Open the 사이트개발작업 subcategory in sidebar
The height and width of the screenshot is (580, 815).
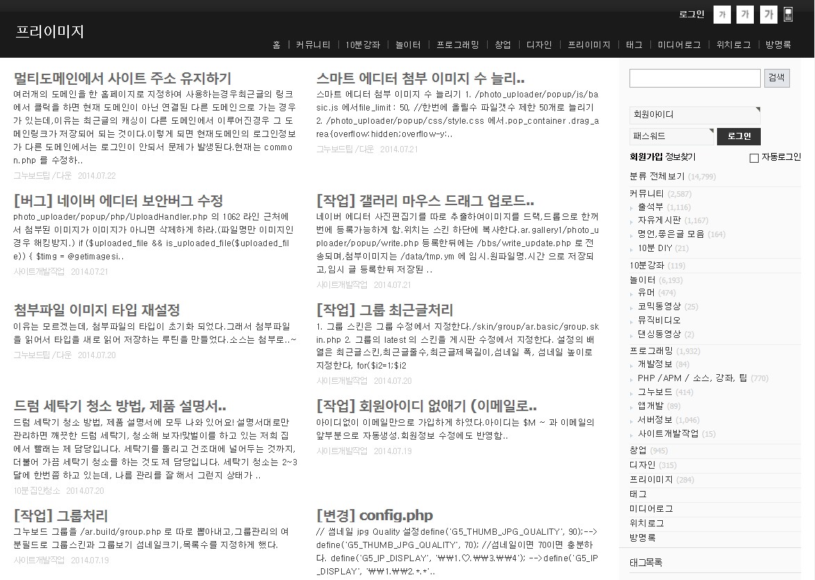[668, 434]
